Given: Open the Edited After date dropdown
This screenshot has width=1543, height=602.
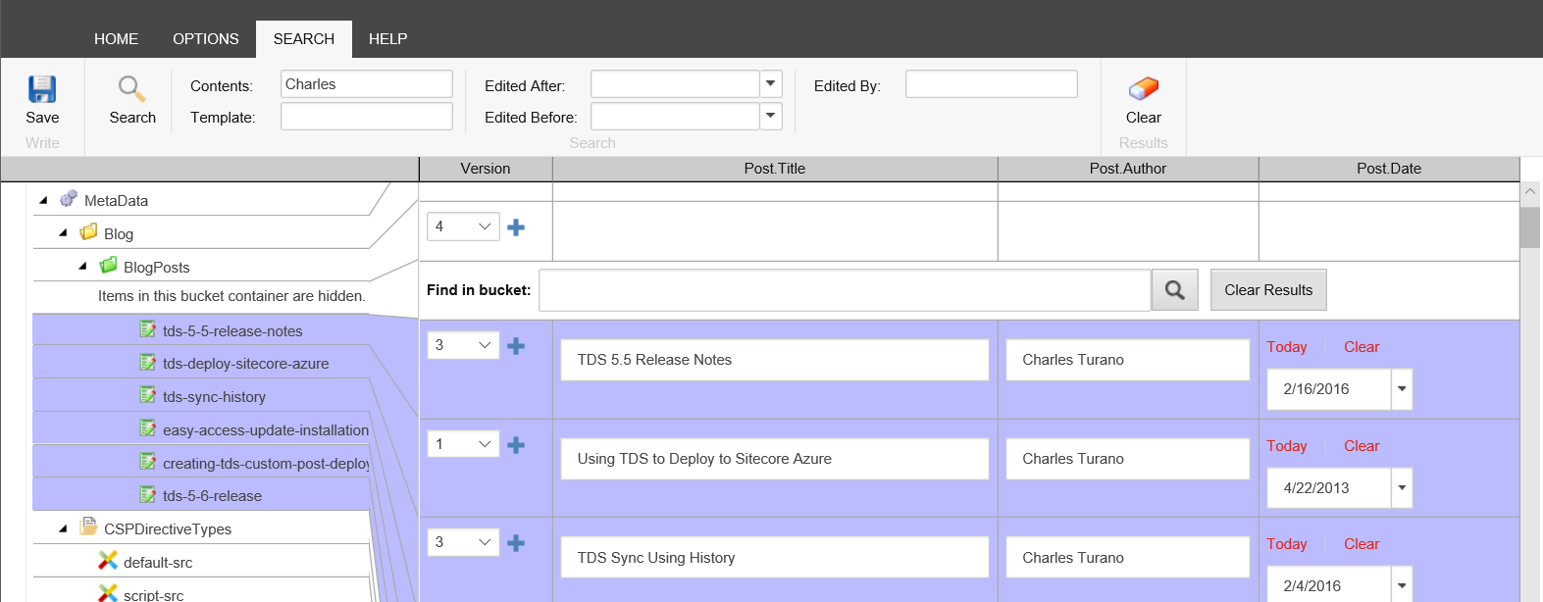Looking at the screenshot, I should (771, 84).
